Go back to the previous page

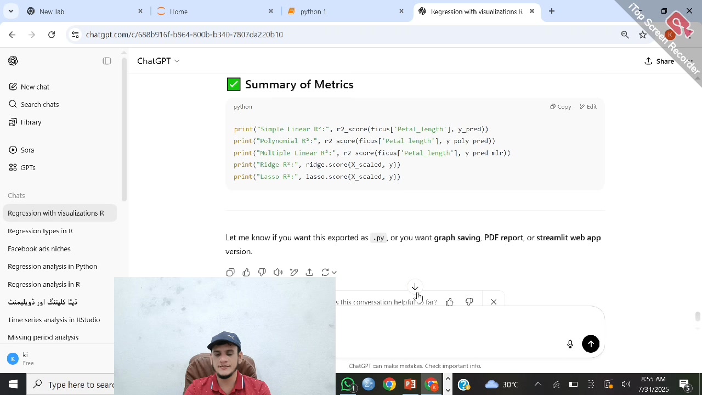pos(12,35)
